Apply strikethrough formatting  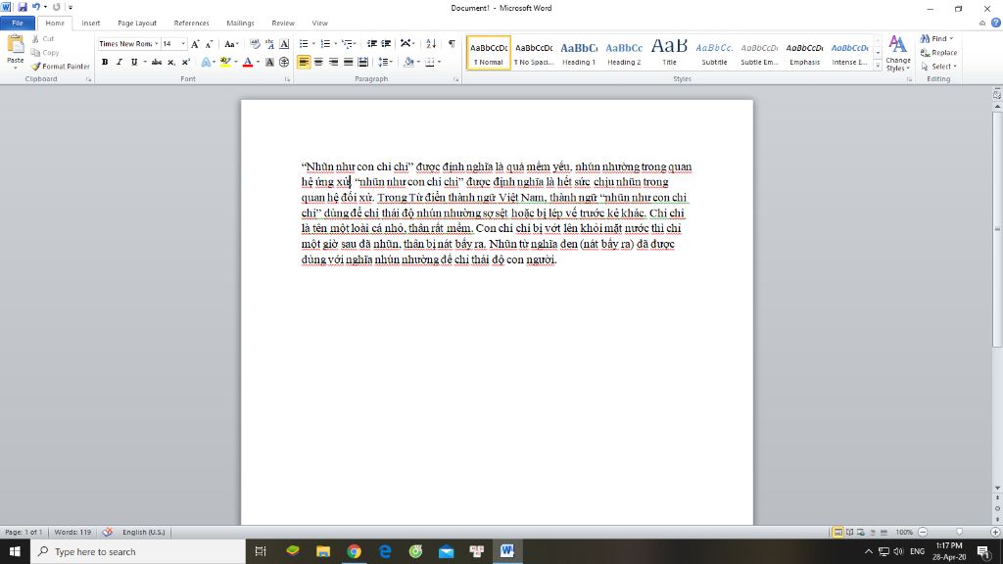(x=156, y=62)
